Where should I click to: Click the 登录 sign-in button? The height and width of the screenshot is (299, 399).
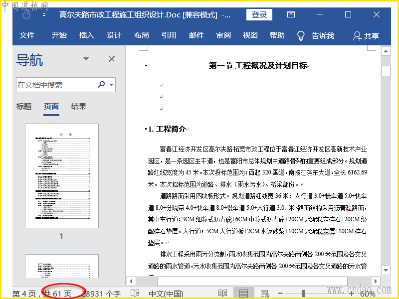(x=259, y=15)
